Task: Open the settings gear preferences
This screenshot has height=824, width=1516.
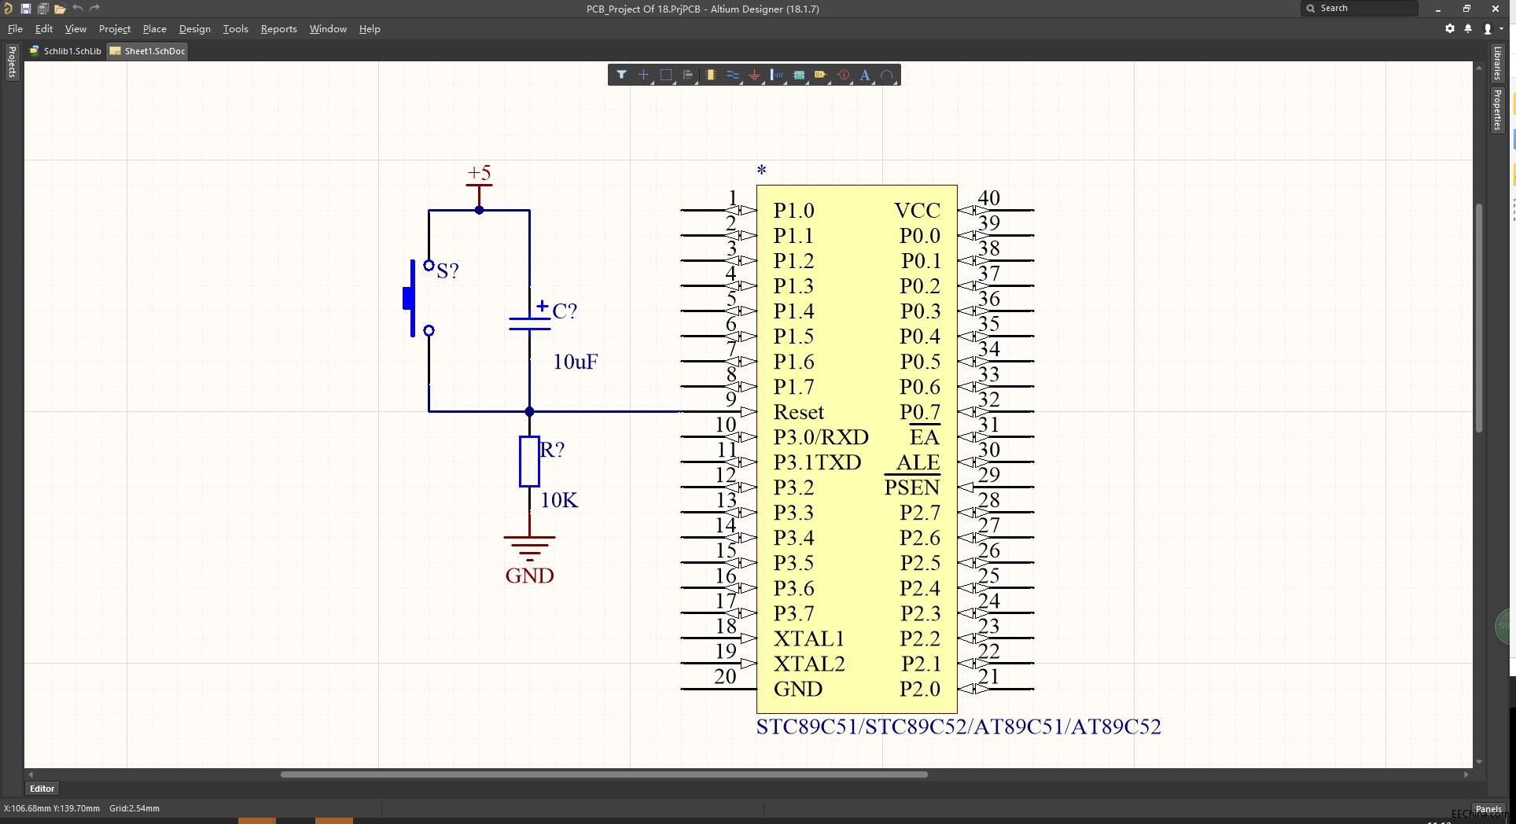Action: [1450, 28]
